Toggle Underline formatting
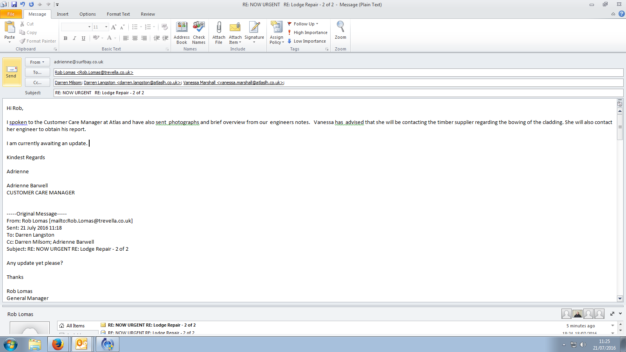 pos(83,38)
